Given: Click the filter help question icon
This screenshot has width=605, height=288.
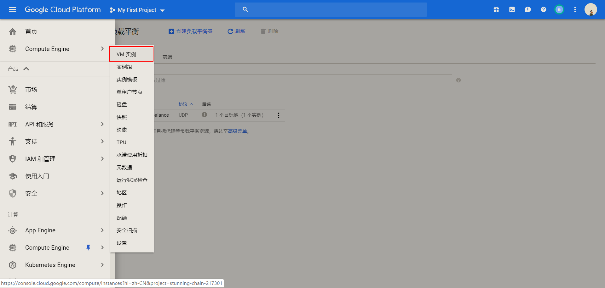Looking at the screenshot, I should pos(458,80).
